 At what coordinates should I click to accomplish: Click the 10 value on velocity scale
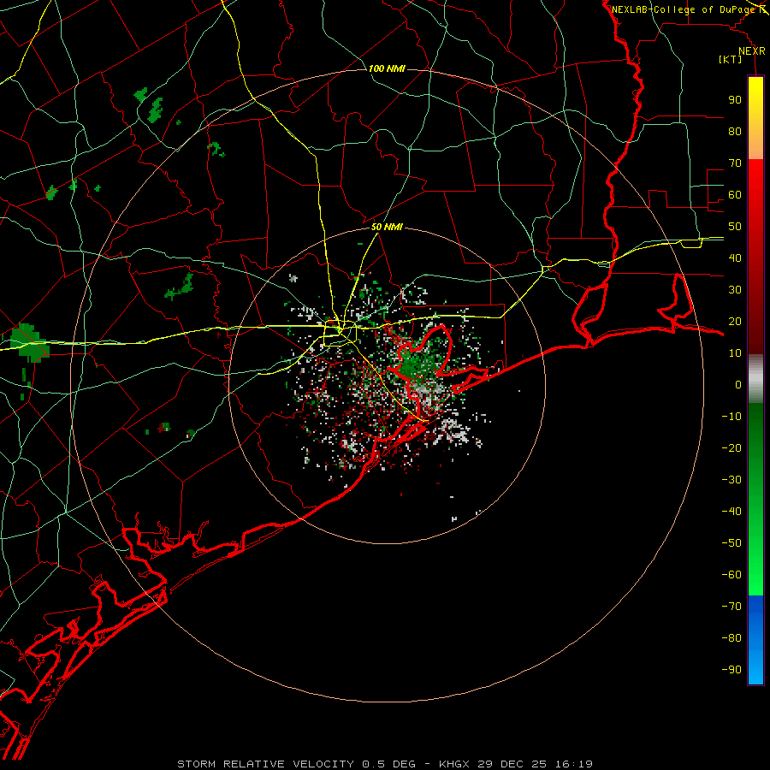(735, 353)
